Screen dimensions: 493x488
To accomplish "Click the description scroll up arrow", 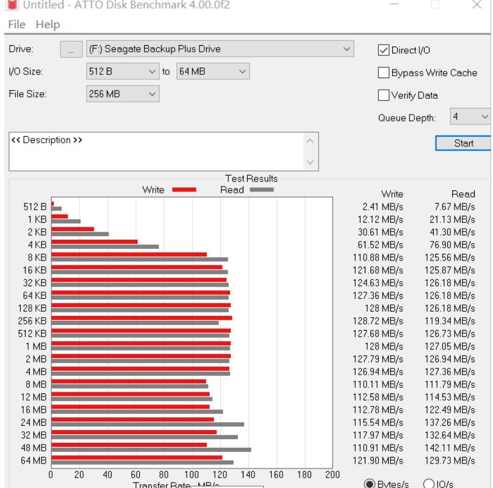I will coord(310,141).
